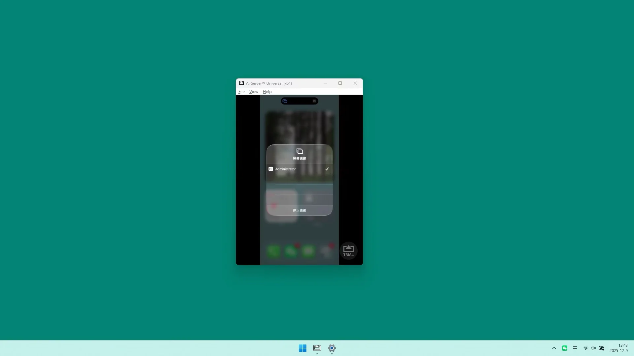The image size is (634, 356).
Task: Toggle the checkmark next to Administrator
Action: point(327,169)
